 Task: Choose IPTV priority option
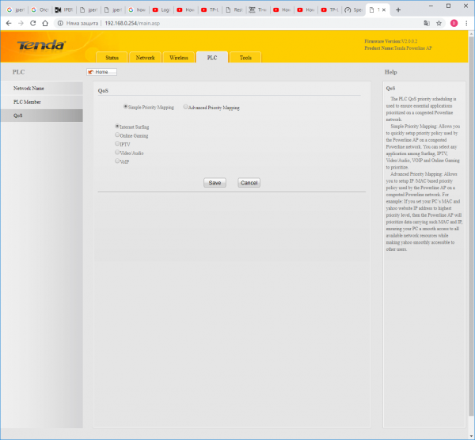click(x=117, y=143)
